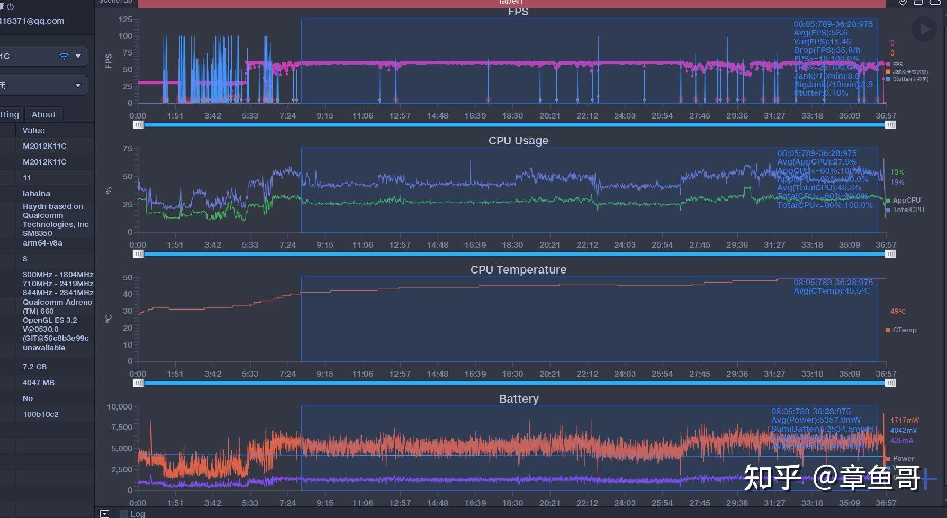
Task: Select the red label1 scene tab bar
Action: pos(511,3)
